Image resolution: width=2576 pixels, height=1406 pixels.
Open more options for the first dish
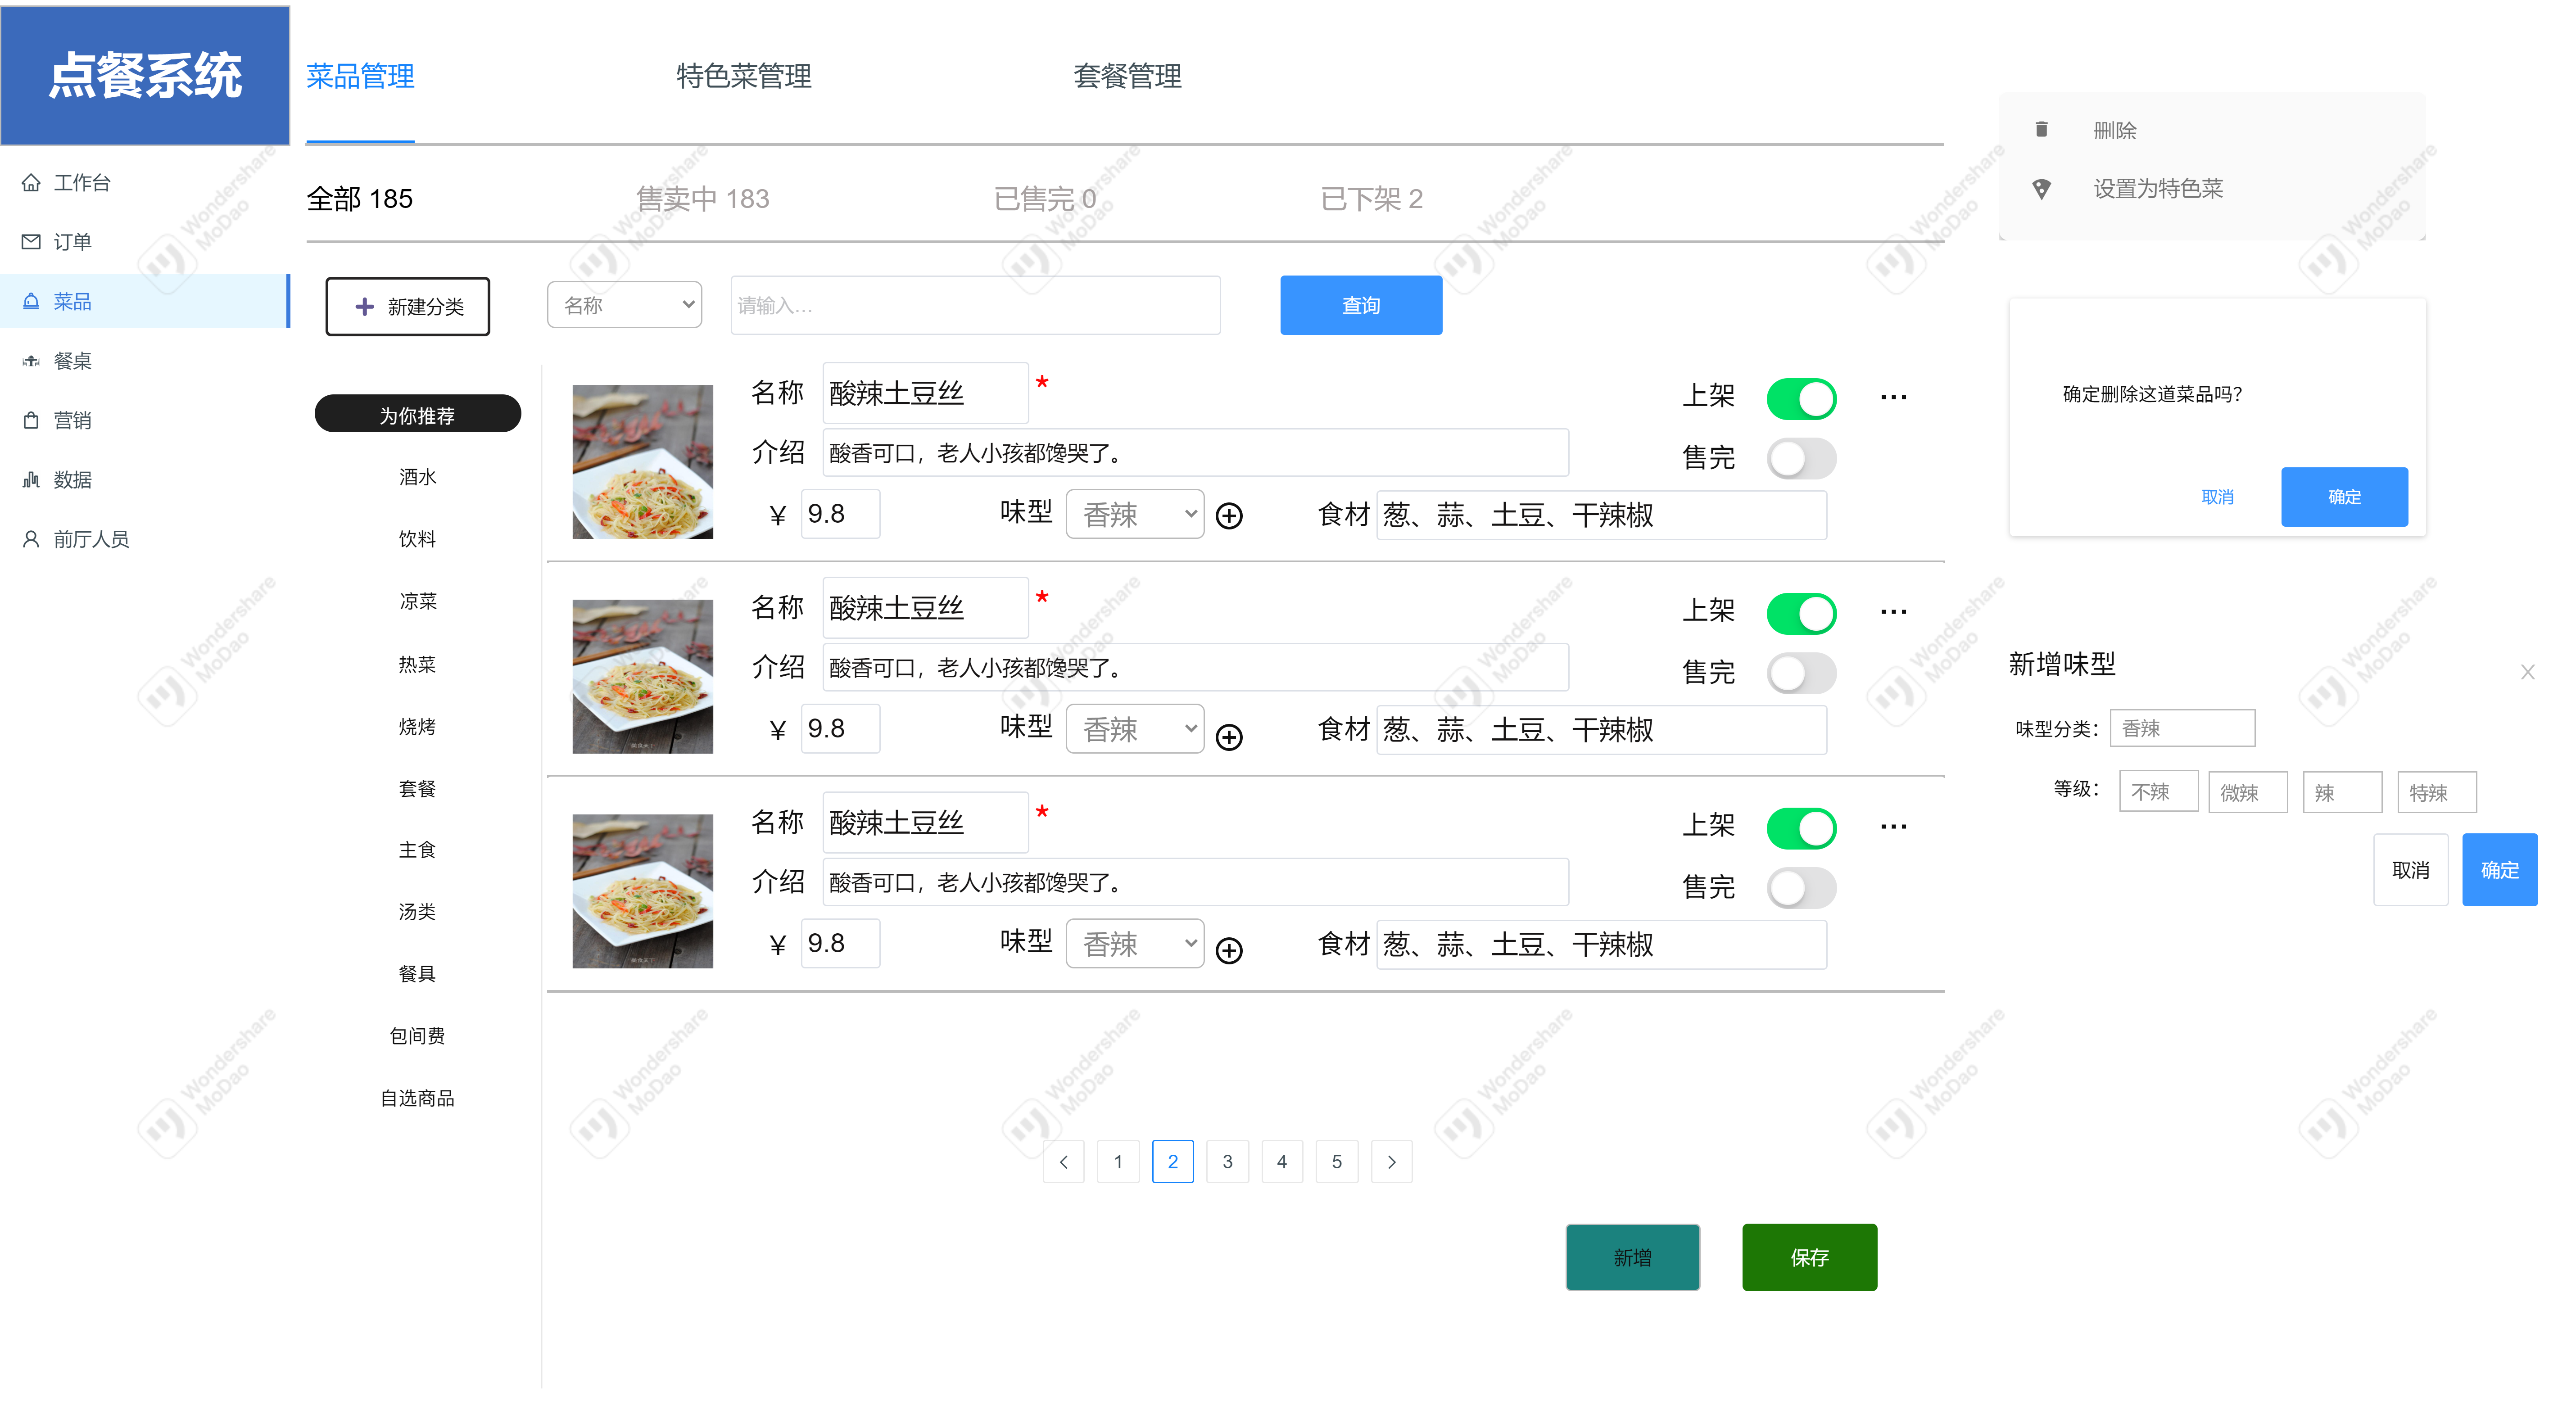1893,397
